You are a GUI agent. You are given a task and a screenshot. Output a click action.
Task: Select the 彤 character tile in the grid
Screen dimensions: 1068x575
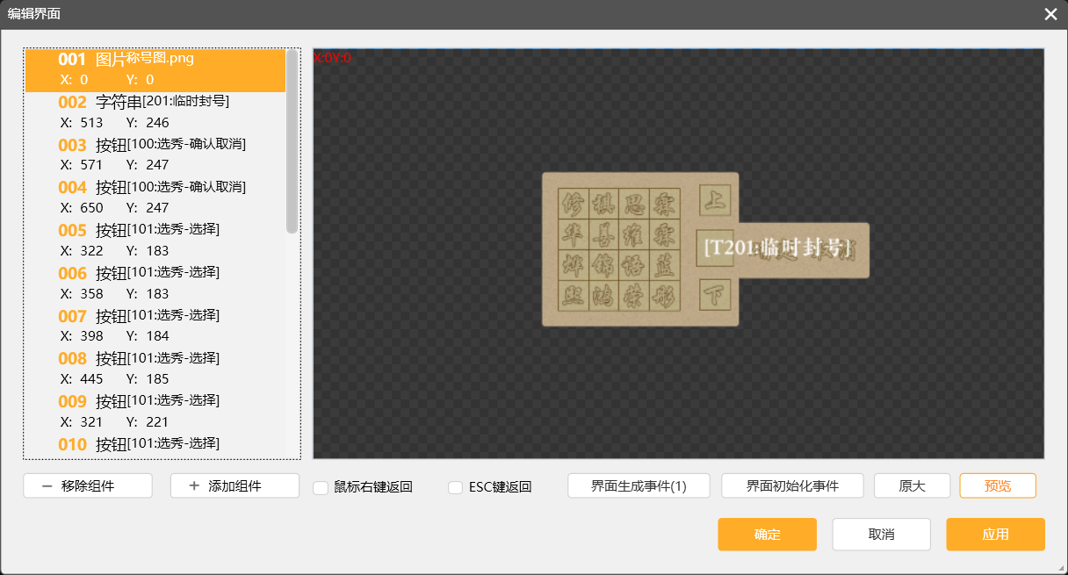[665, 295]
